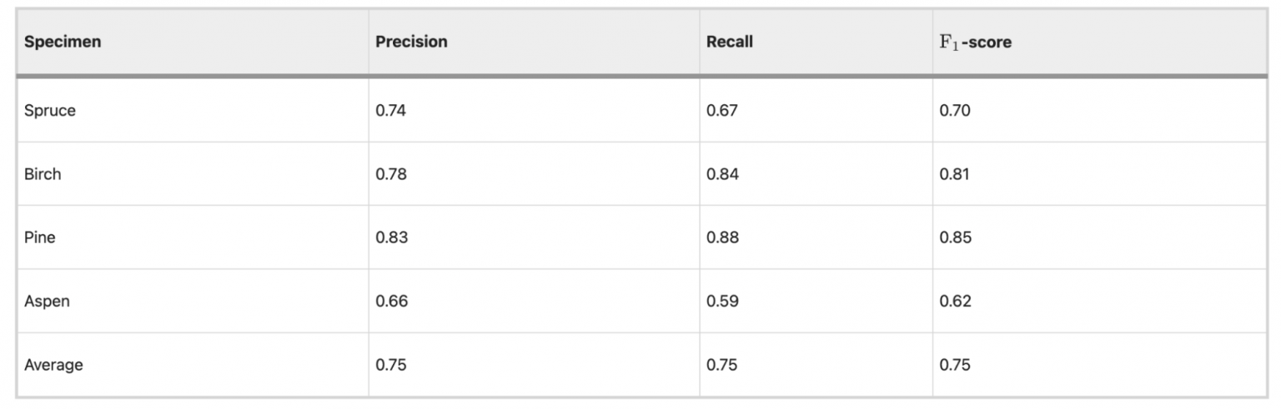Select Pine precision value 0.83

391,237
